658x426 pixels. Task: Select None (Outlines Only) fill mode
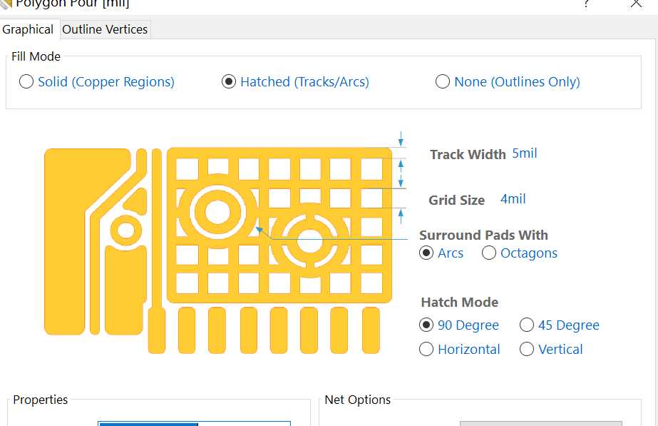pyautogui.click(x=508, y=81)
